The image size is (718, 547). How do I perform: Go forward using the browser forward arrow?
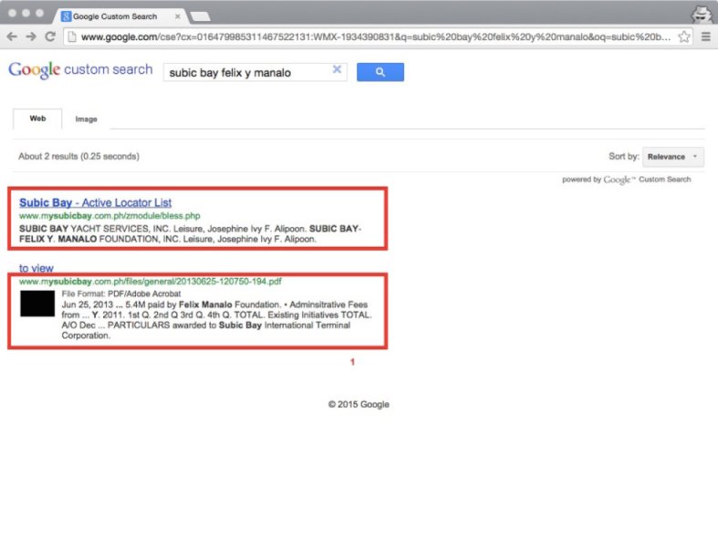pyautogui.click(x=31, y=36)
